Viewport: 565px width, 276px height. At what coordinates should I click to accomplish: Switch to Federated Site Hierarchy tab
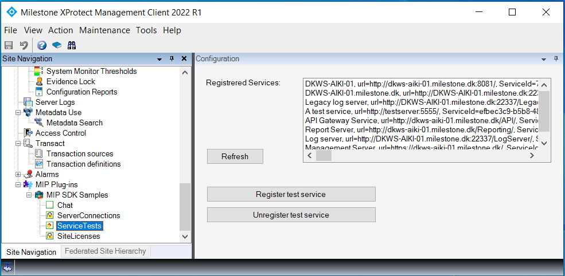click(x=105, y=251)
